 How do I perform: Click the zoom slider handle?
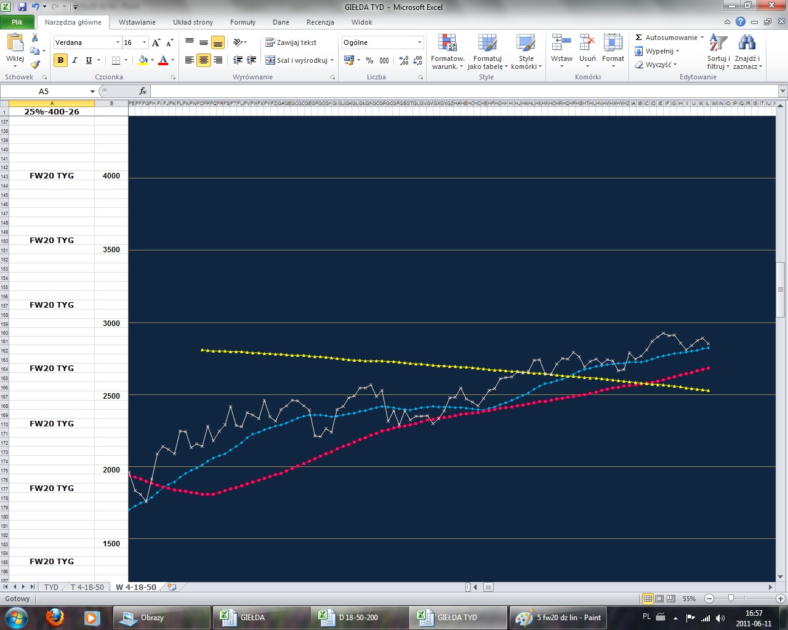point(731,598)
